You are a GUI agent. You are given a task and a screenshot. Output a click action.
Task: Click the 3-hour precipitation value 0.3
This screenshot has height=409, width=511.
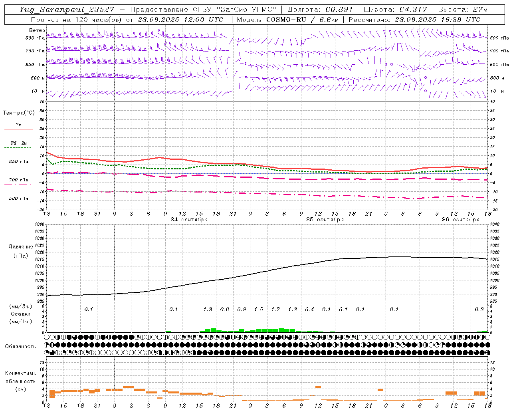tap(479, 309)
